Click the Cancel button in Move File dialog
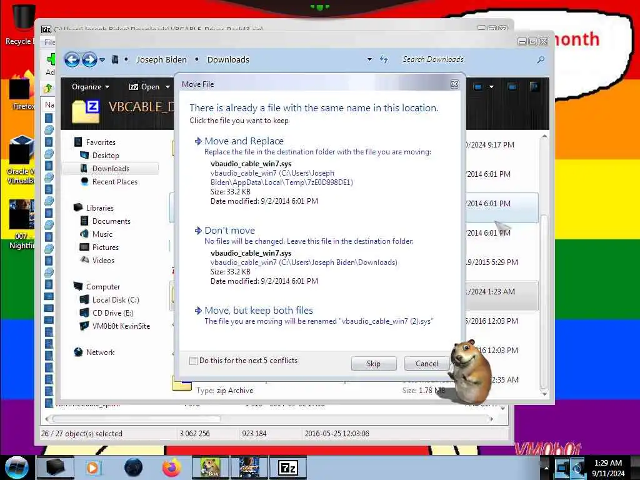The image size is (640, 480). (426, 364)
